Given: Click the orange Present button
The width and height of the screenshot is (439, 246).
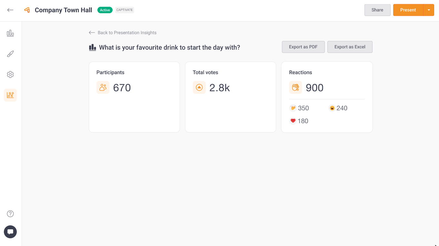Looking at the screenshot, I should [408, 10].
